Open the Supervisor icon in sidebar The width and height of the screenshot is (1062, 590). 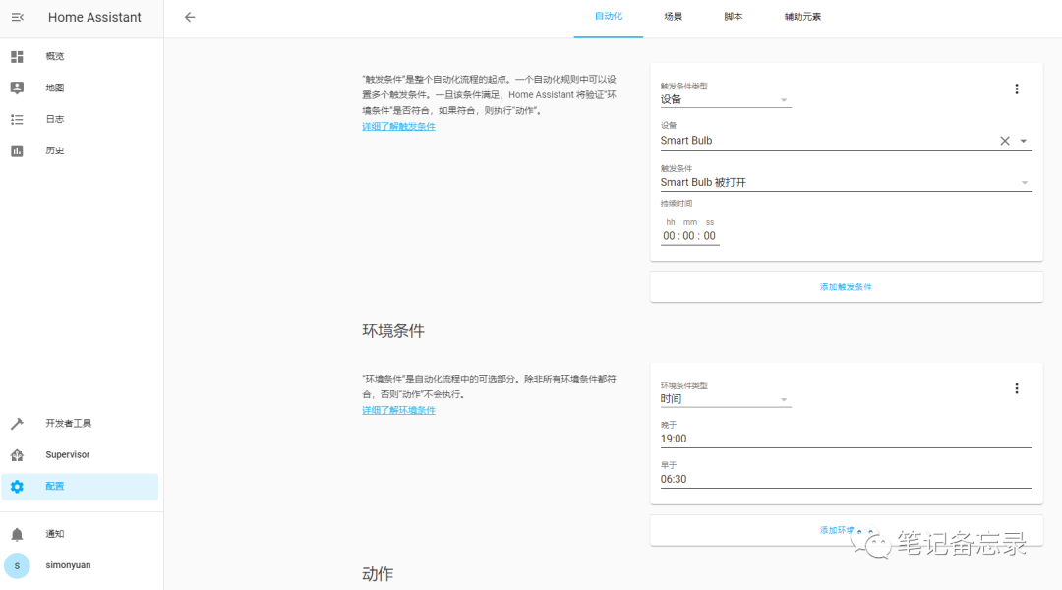[17, 454]
